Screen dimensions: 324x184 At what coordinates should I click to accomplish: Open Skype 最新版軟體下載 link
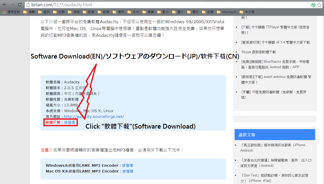(x=258, y=52)
